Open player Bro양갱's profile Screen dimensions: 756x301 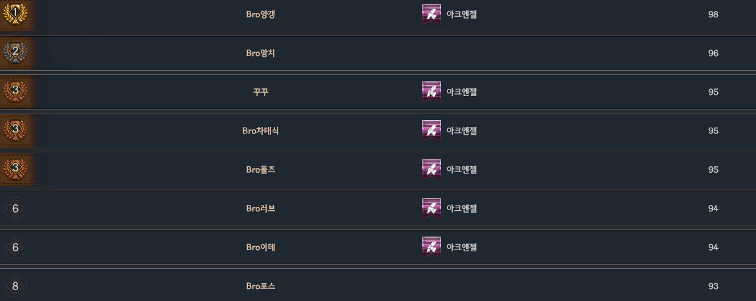(261, 14)
